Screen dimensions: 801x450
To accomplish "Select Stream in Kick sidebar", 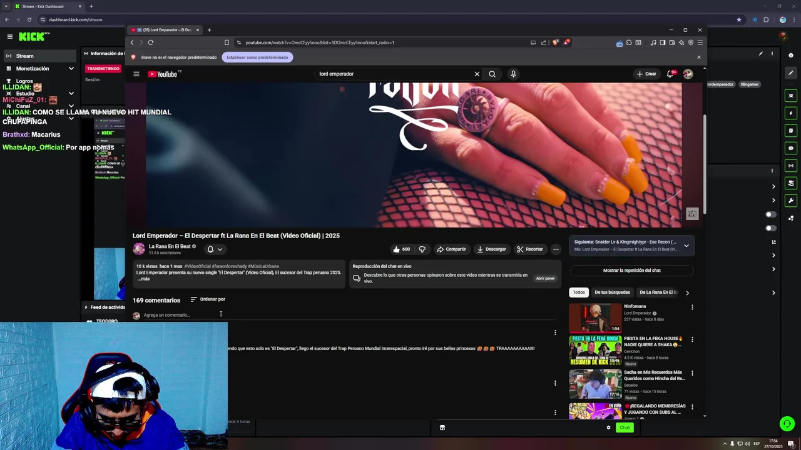I will click(x=39, y=56).
